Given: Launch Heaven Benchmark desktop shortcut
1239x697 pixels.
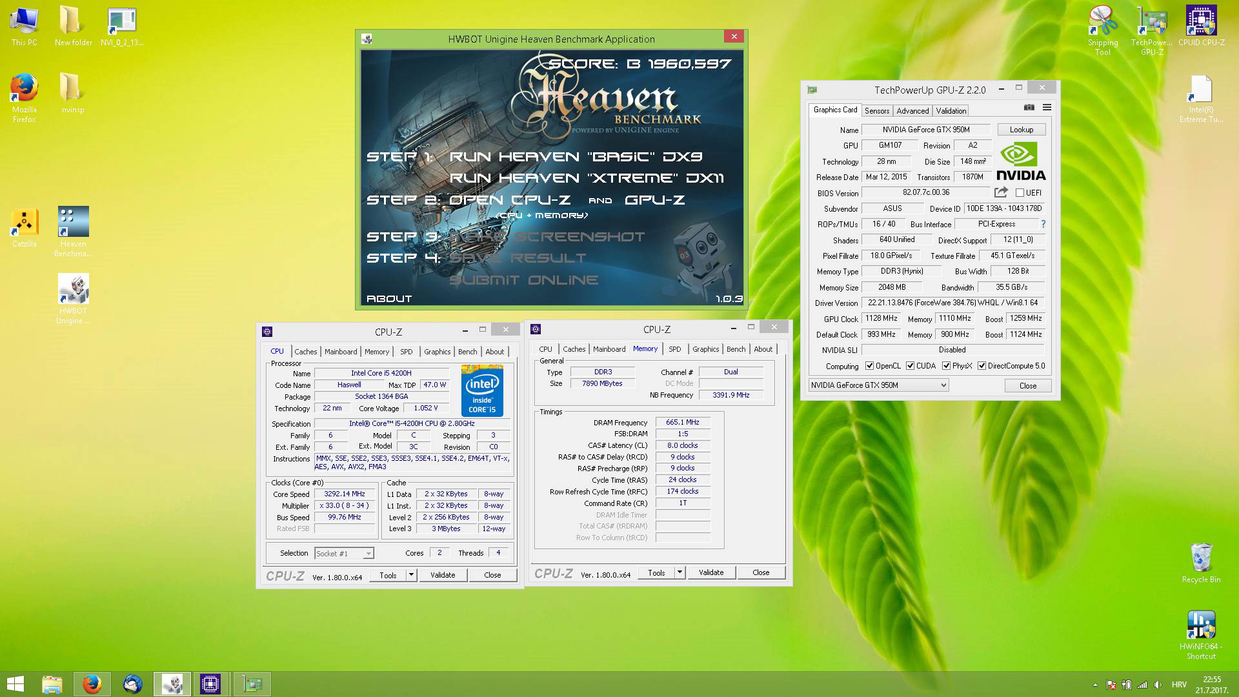Looking at the screenshot, I should pyautogui.click(x=73, y=232).
